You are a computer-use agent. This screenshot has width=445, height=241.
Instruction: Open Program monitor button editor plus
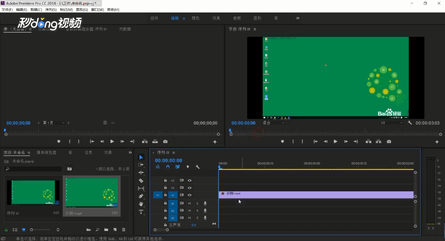pyautogui.click(x=437, y=142)
